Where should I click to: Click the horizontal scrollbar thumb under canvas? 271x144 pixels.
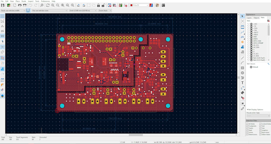[x=135, y=135]
